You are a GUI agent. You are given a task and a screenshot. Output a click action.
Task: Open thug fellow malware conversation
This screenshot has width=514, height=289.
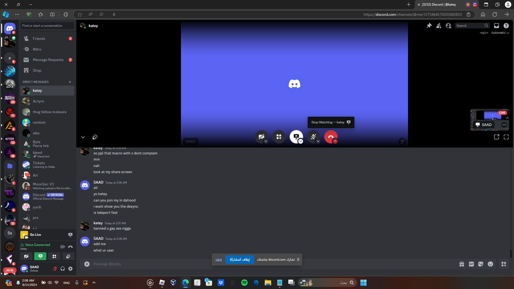47,112
